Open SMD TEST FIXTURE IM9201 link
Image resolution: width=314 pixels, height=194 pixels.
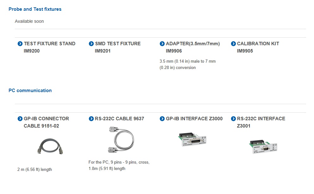pos(118,47)
